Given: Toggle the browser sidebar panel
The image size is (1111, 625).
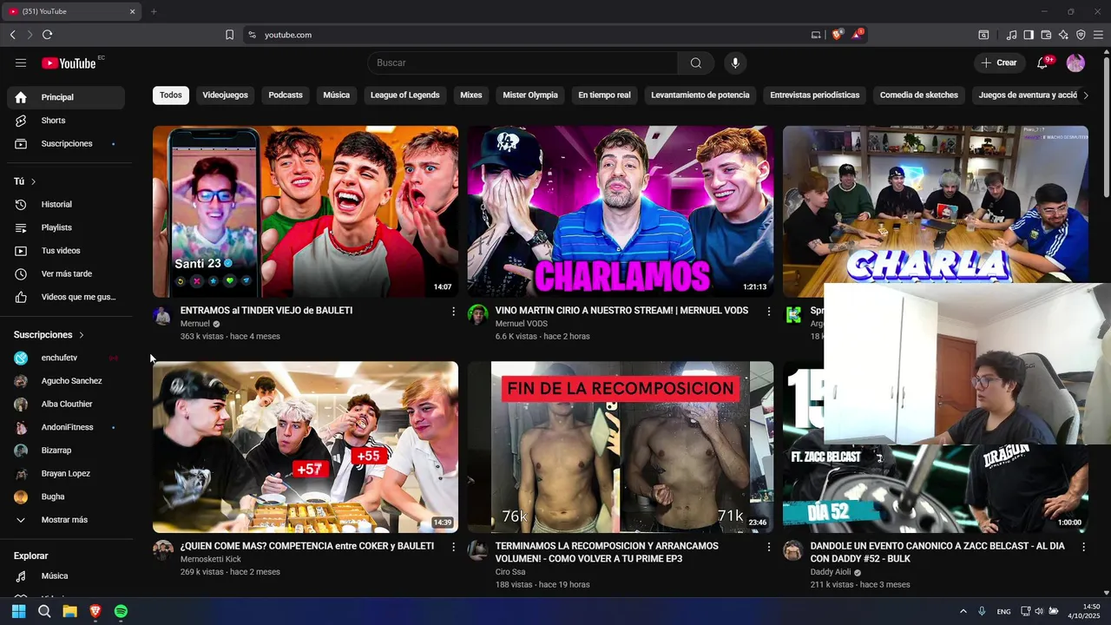Looking at the screenshot, I should tap(1029, 35).
